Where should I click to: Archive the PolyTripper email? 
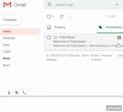(x=119, y=38)
